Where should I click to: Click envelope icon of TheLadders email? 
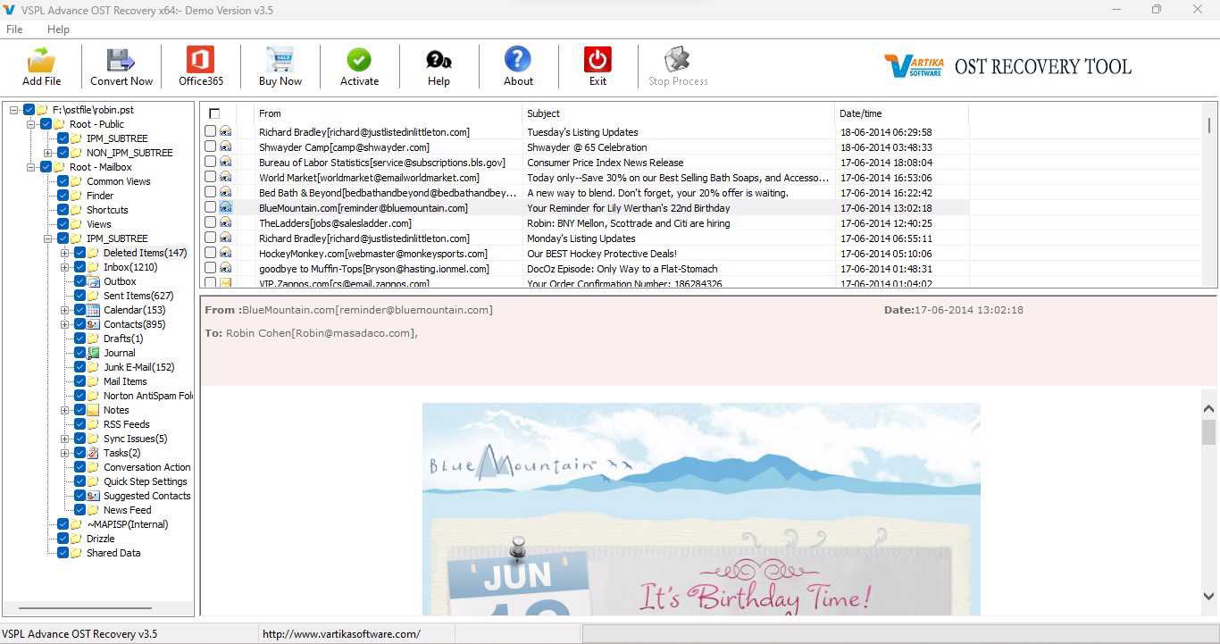[225, 222]
